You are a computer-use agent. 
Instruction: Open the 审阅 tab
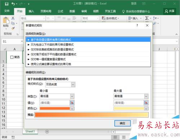click(84, 11)
